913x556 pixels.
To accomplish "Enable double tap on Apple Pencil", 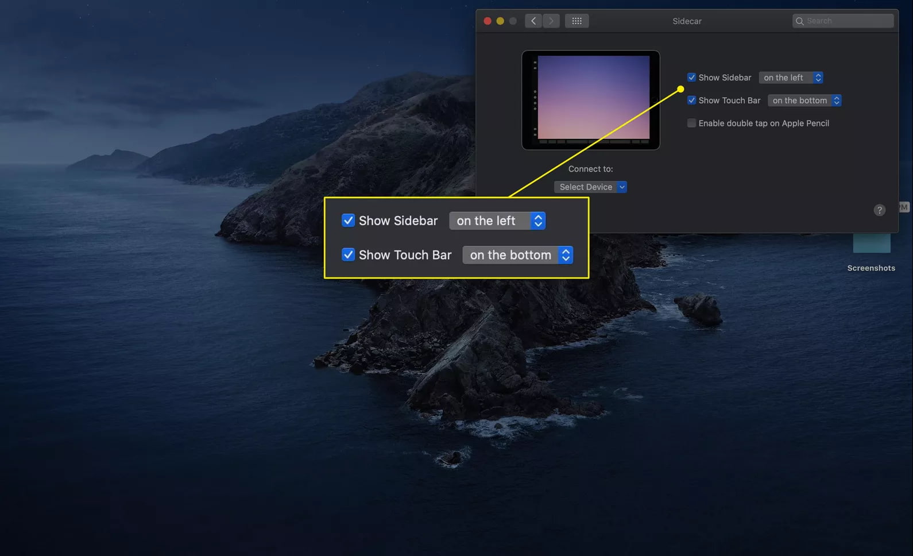I will tap(692, 123).
